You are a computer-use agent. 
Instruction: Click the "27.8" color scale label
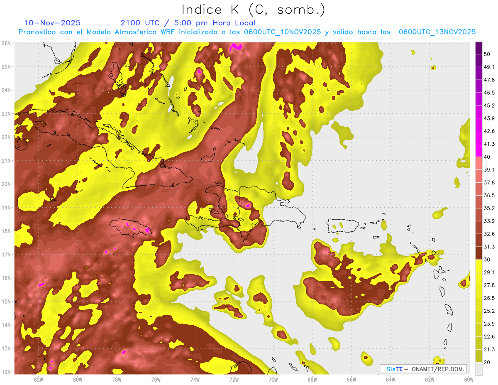(489, 285)
